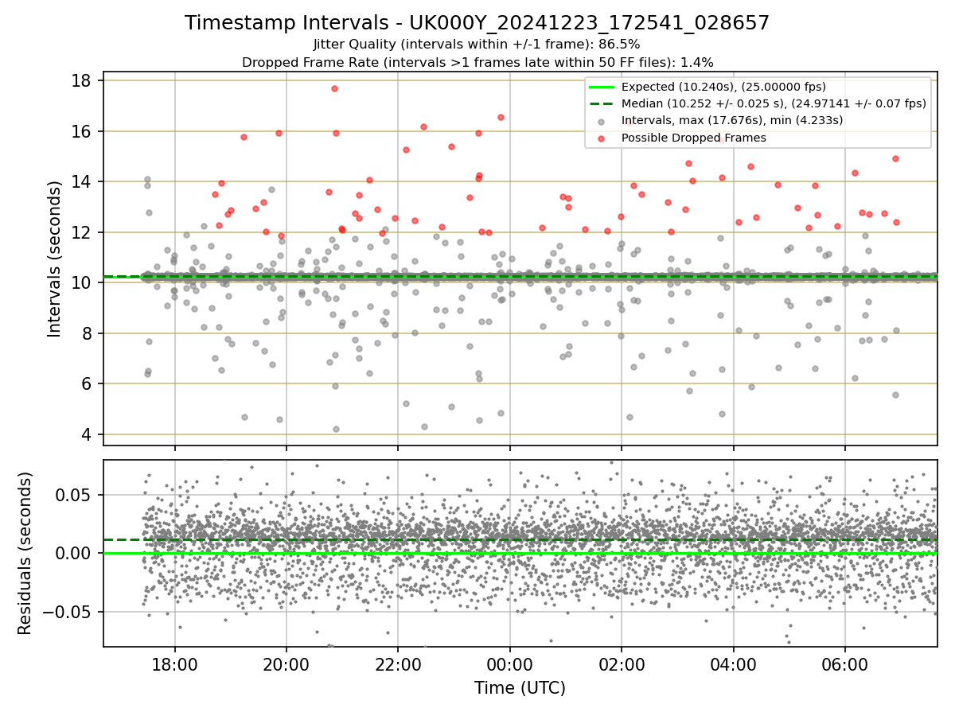The width and height of the screenshot is (955, 716).
Task: Click the 00:00 time tick label
Action: point(510,665)
